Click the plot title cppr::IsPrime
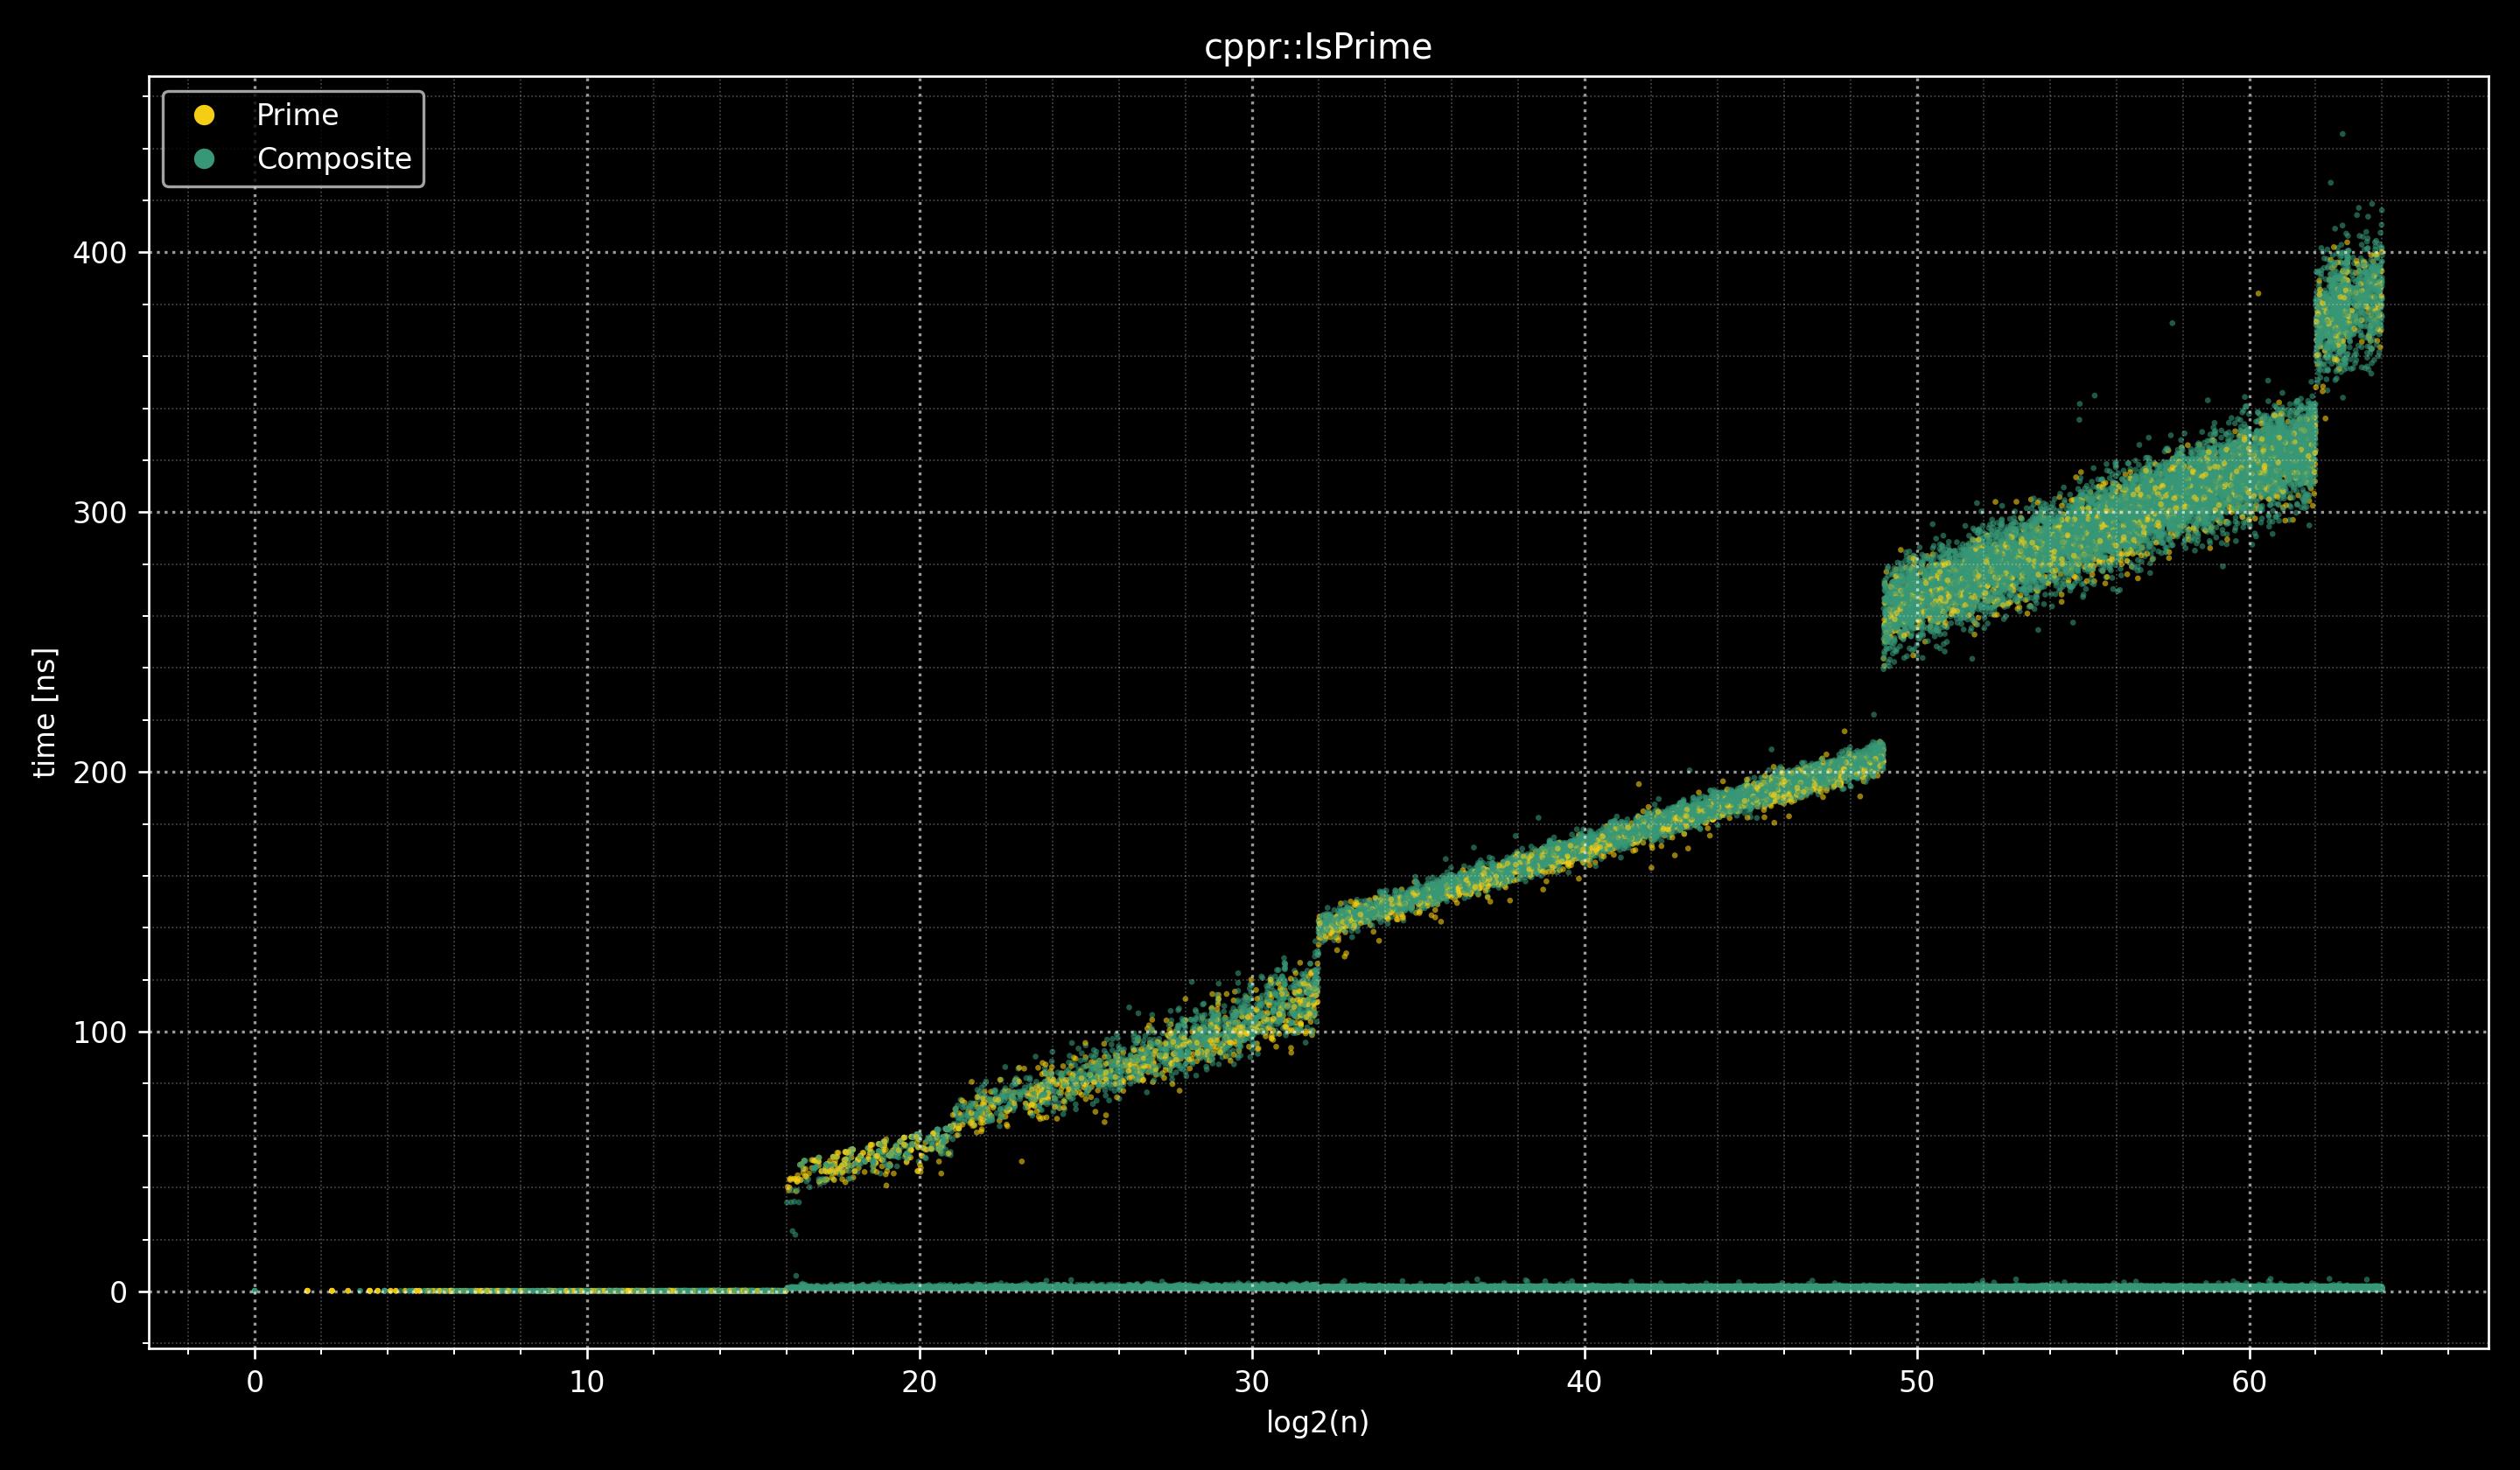 click(x=1317, y=47)
